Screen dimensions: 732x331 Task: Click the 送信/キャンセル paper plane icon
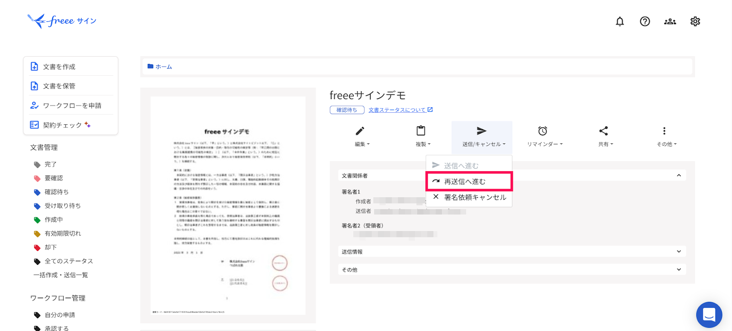click(481, 131)
